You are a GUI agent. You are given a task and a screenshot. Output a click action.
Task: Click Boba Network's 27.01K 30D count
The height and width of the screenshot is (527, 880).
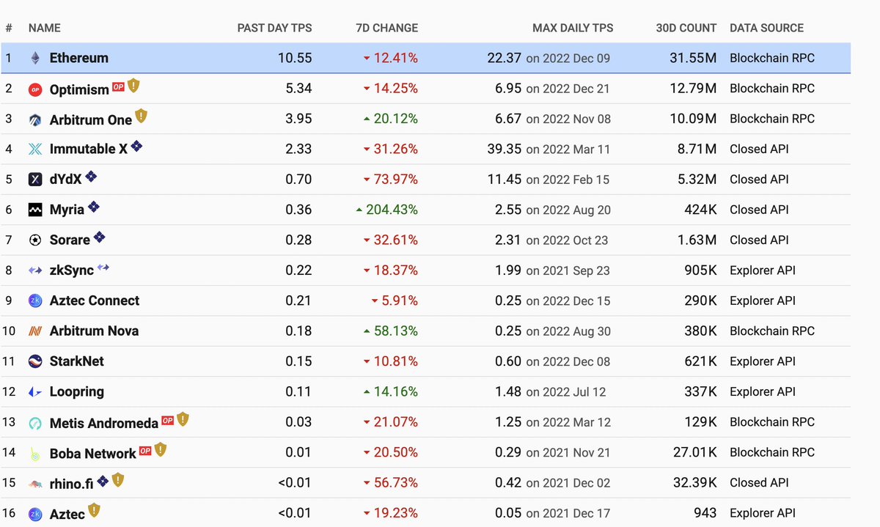(694, 452)
